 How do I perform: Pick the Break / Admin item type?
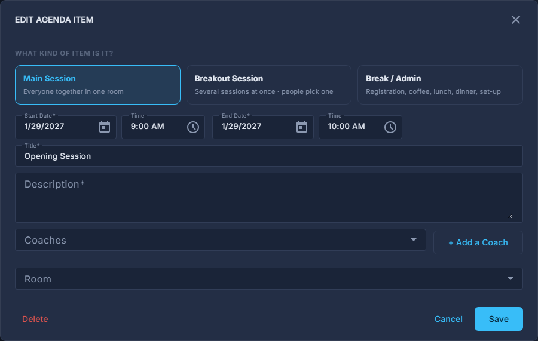pyautogui.click(x=440, y=85)
